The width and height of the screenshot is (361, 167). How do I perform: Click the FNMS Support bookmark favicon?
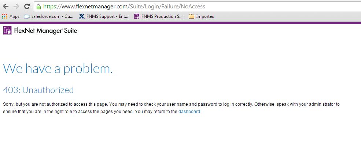click(82, 16)
